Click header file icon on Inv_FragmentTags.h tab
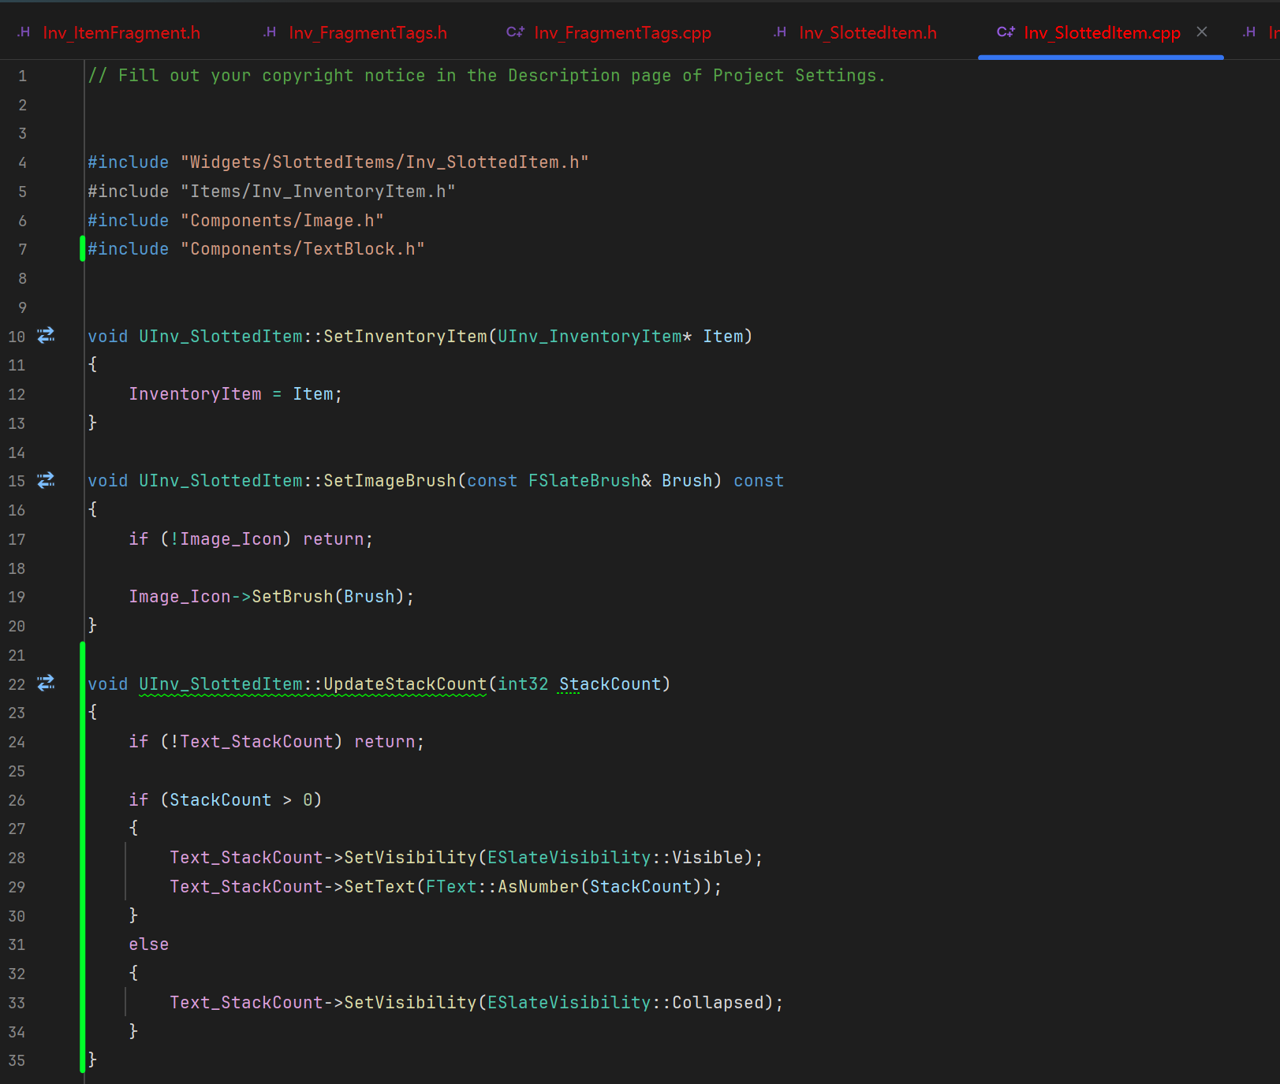Viewport: 1280px width, 1084px height. pos(270,32)
